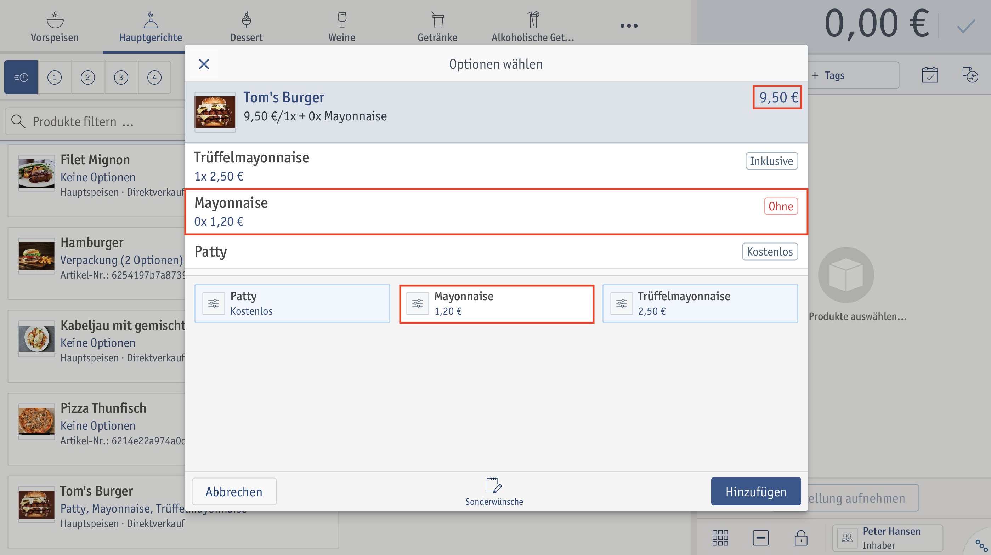
Task: Toggle the Ohne badge for Mayonnaise
Action: click(781, 206)
